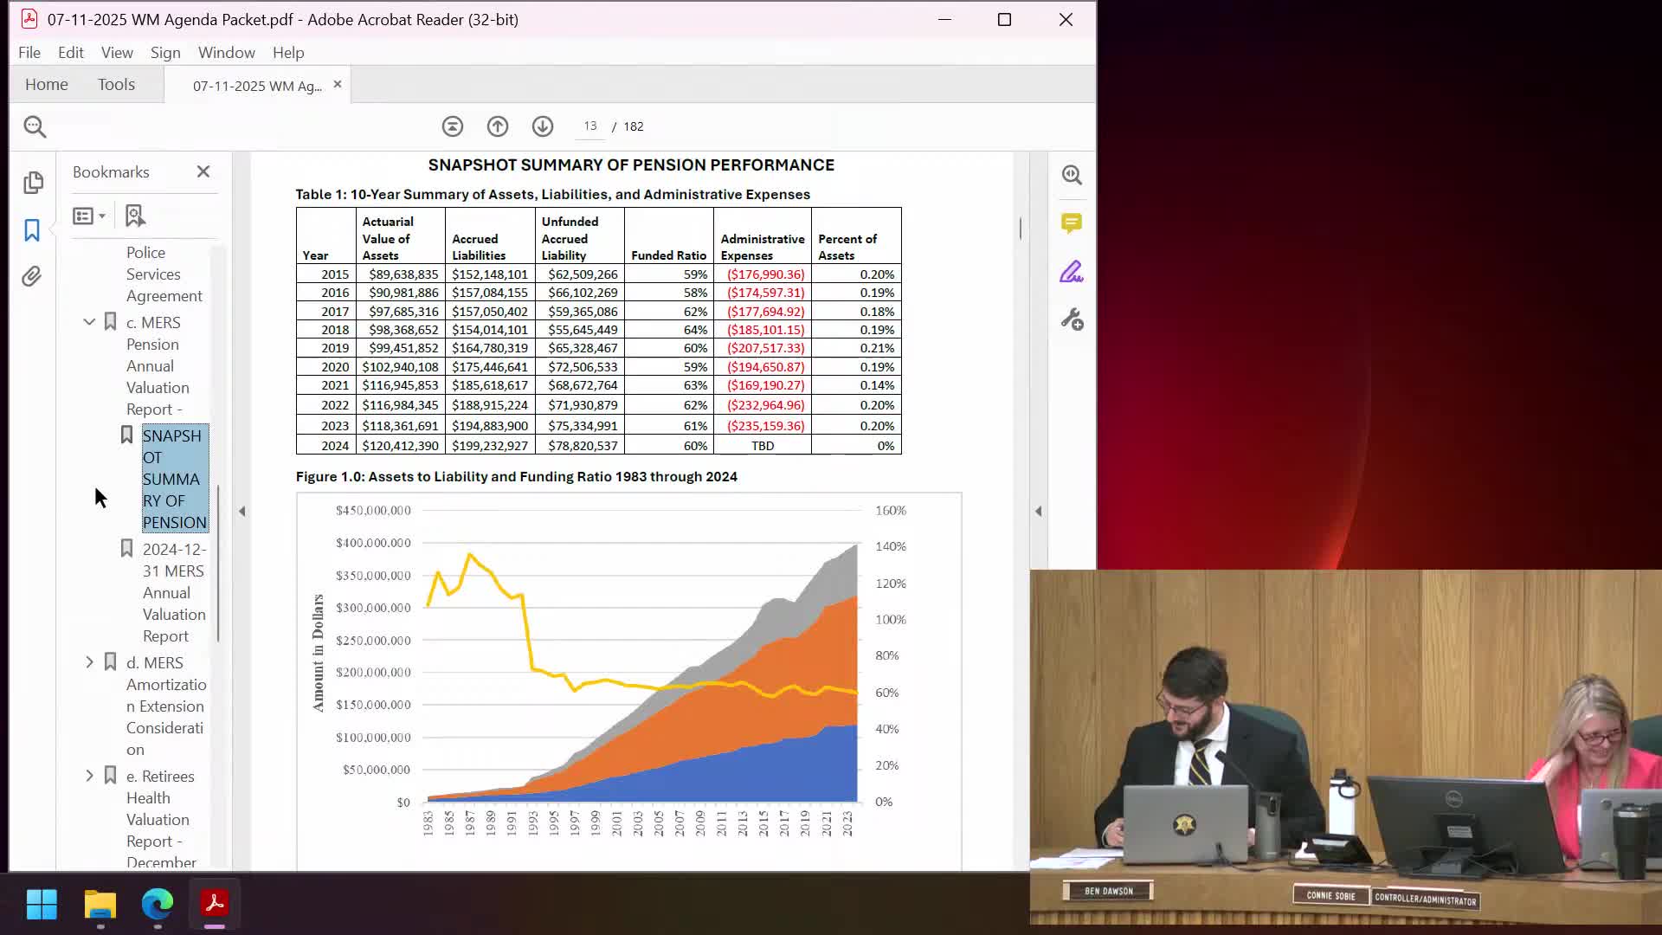Click the page number input field
This screenshot has height=935, width=1662.
590,126
